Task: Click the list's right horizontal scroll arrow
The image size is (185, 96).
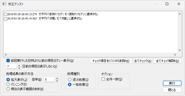Action: click(175, 55)
